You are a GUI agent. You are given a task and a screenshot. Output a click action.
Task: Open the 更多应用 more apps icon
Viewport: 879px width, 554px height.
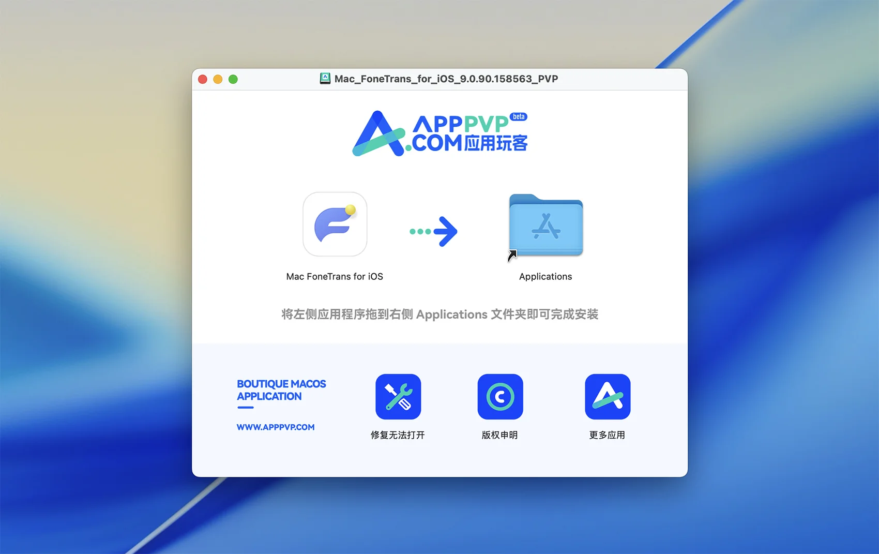pyautogui.click(x=608, y=396)
